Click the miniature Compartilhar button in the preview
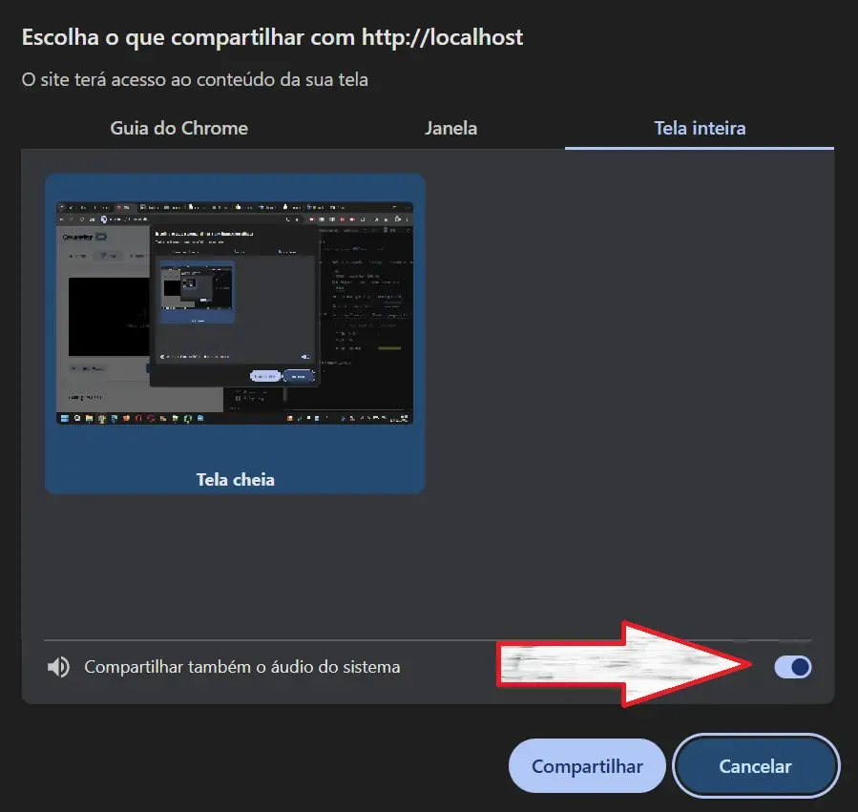 [x=265, y=376]
